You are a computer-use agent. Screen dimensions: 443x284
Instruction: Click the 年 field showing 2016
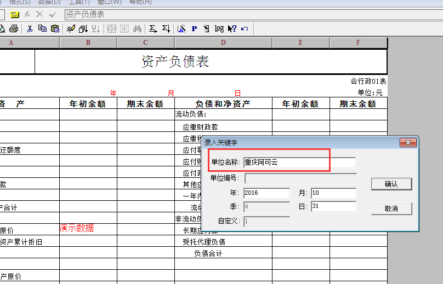266,193
